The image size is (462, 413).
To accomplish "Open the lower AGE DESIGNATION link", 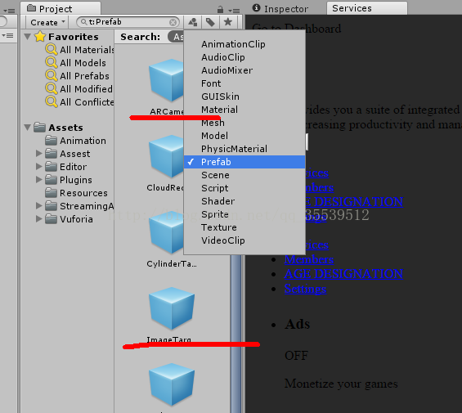I will coord(343,274).
